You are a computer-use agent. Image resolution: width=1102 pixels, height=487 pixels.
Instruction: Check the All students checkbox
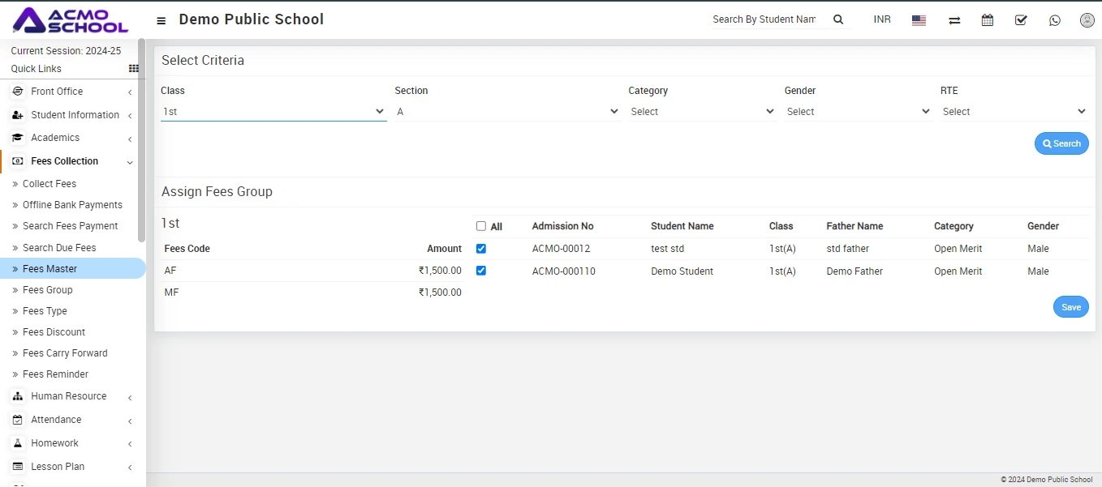pyautogui.click(x=481, y=226)
